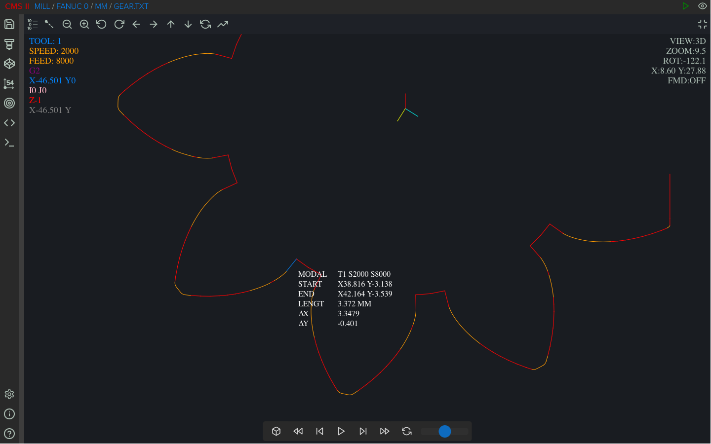Click the 'SPEED: 2000' readout

54,51
